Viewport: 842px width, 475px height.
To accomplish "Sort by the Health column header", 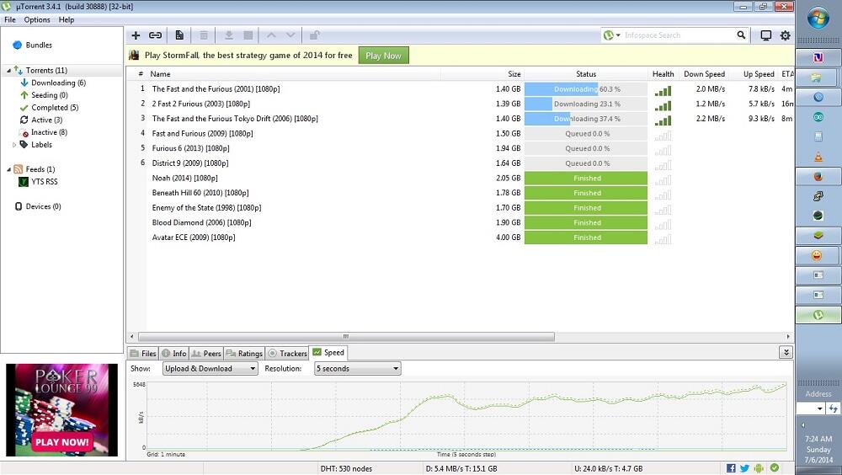I will (663, 74).
